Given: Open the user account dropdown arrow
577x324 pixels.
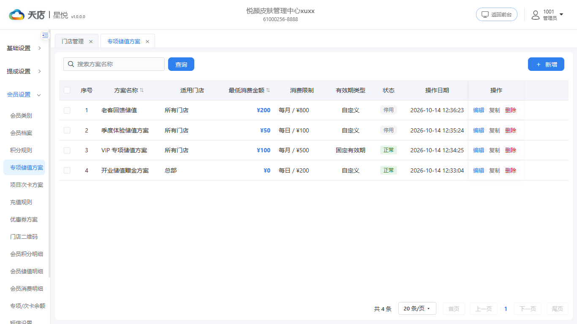Looking at the screenshot, I should click(x=561, y=15).
